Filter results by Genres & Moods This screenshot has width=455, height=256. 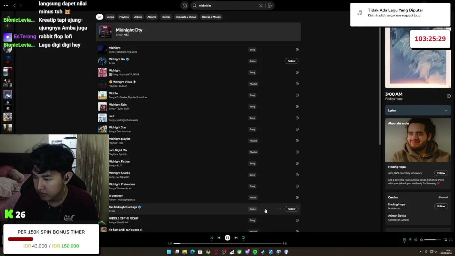(211, 17)
